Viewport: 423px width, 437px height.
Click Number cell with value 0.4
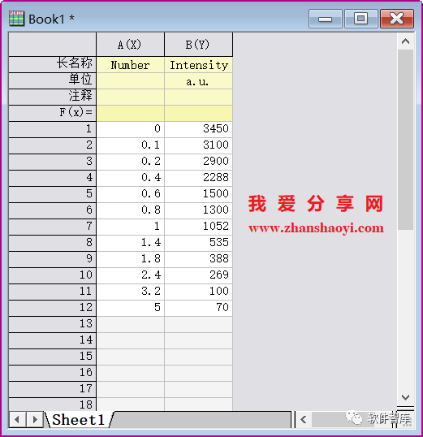tap(130, 178)
